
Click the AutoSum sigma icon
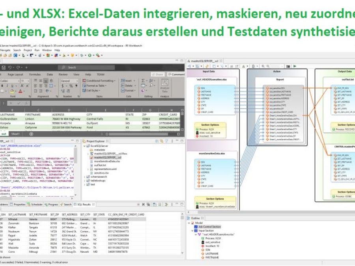pyautogui.click(x=143, y=80)
